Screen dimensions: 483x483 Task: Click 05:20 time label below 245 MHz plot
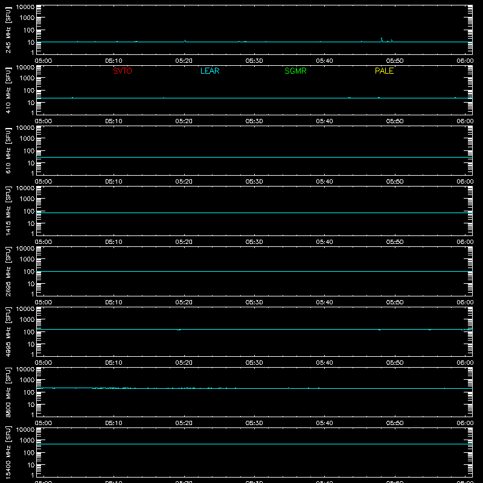click(x=184, y=61)
